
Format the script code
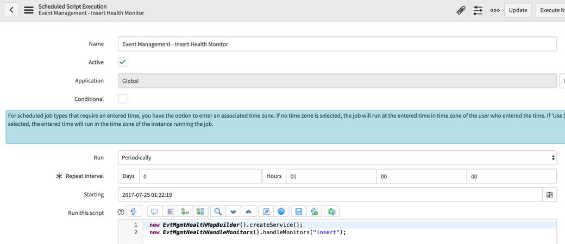pos(171,211)
